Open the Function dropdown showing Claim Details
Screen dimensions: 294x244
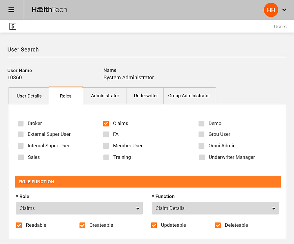(215, 208)
